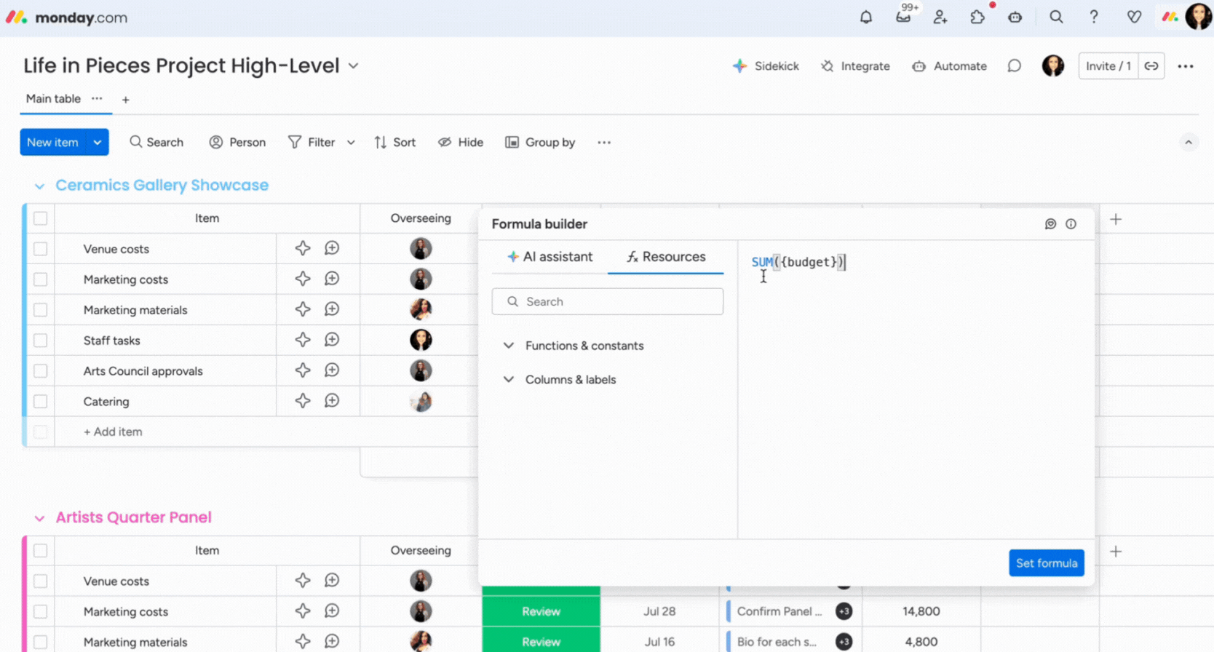Collapse the Ceramics Gallery Showcase group

pyautogui.click(x=39, y=186)
